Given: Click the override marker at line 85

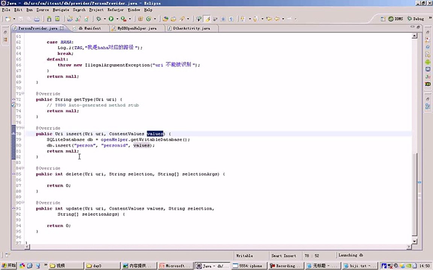Looking at the screenshot, I should point(14,174).
